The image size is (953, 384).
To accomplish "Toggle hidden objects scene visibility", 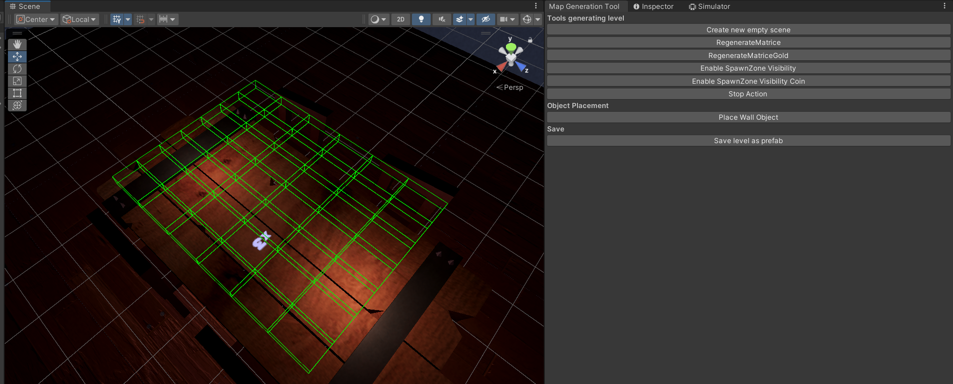I will pyautogui.click(x=486, y=19).
